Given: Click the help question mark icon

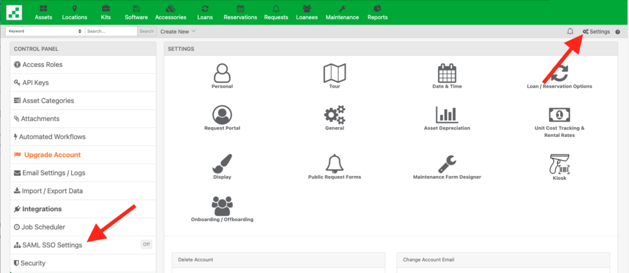Looking at the screenshot, I should click(x=618, y=32).
